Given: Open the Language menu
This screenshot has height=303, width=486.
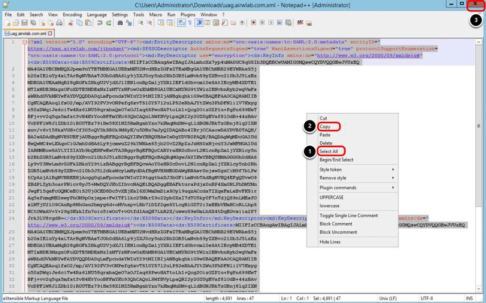Looking at the screenshot, I should click(x=97, y=15).
